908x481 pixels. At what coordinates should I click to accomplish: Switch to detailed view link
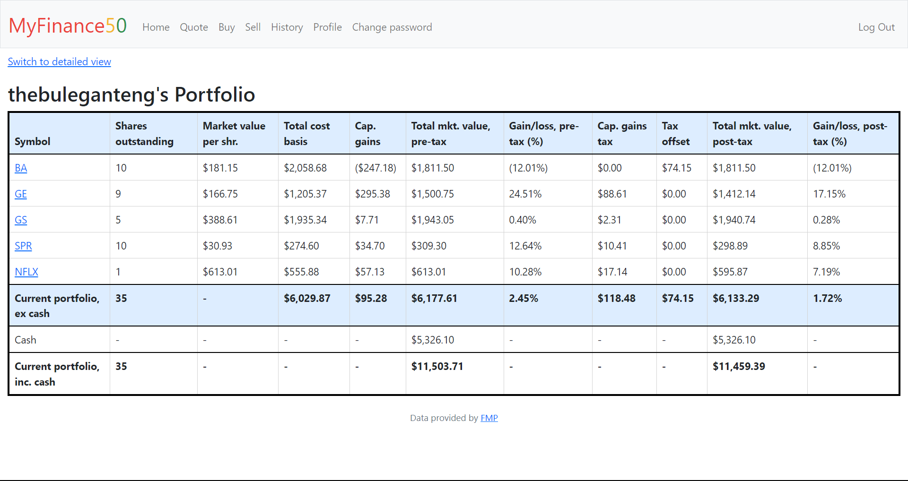click(x=59, y=62)
